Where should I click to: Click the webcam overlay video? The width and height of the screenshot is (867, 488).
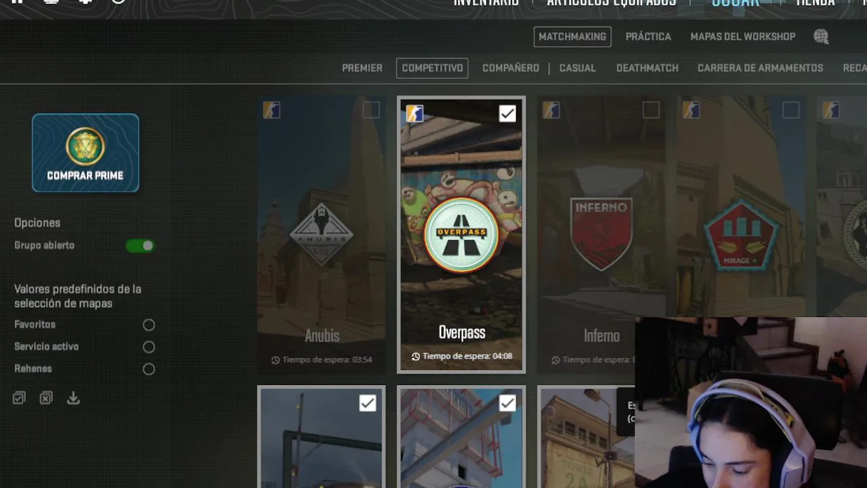[x=751, y=403]
